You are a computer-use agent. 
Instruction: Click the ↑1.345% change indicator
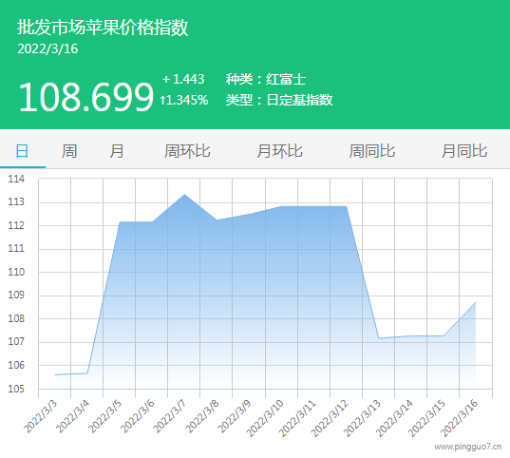point(183,100)
